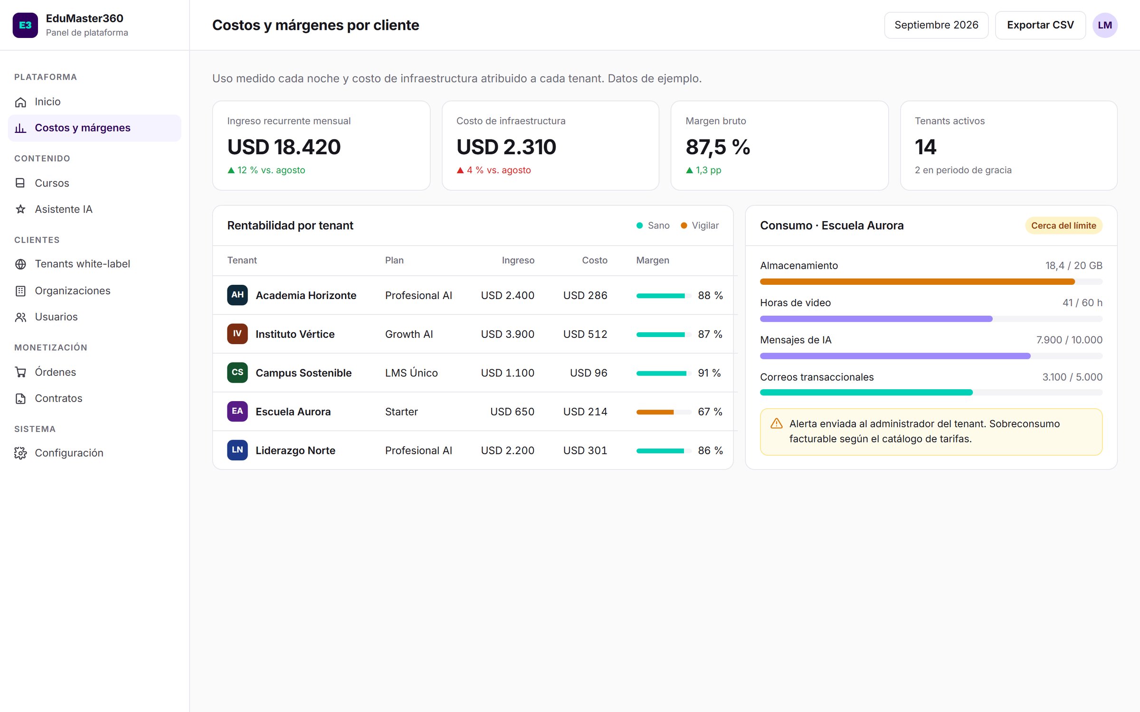Click the Organizaciones building icon
The width and height of the screenshot is (1140, 712).
[20, 291]
